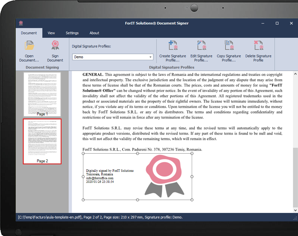Open Edit Signature Profile
The height and width of the screenshot is (236, 298).
[x=201, y=51]
